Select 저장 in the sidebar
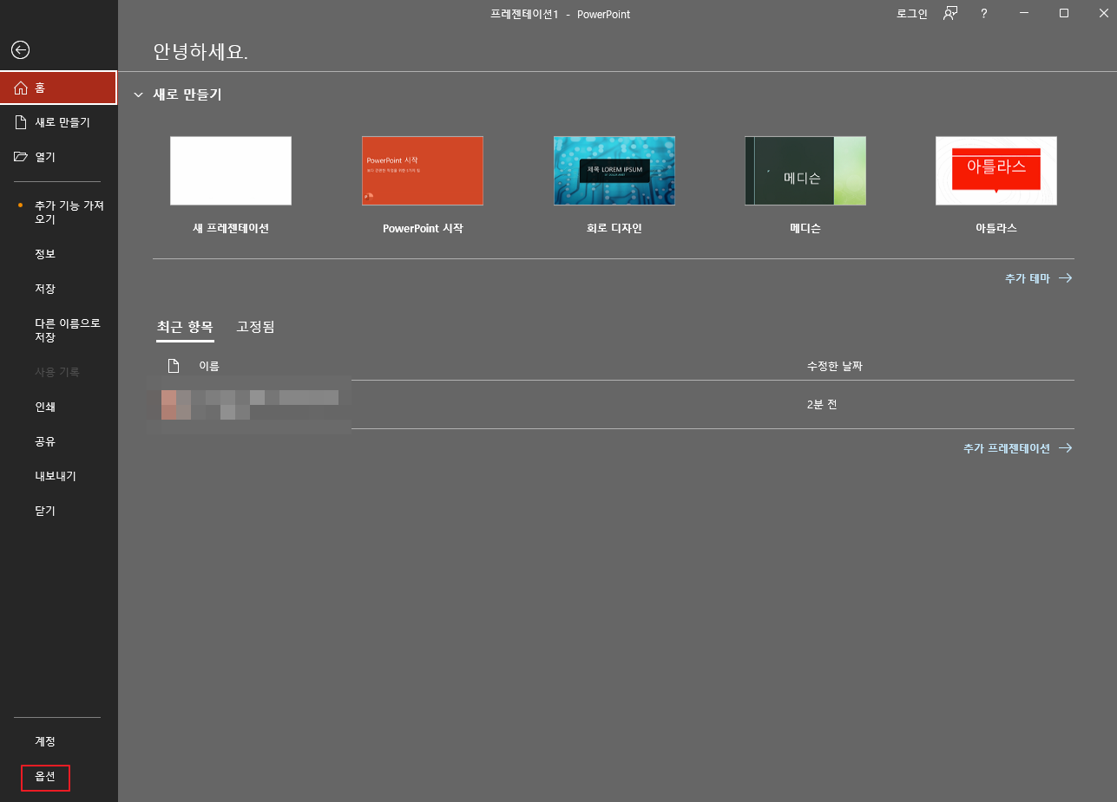This screenshot has height=802, width=1117. pos(58,289)
